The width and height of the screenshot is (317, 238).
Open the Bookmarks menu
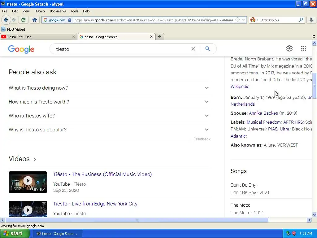tap(58, 11)
